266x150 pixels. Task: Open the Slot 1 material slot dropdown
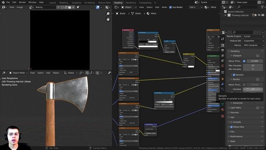[196, 7]
